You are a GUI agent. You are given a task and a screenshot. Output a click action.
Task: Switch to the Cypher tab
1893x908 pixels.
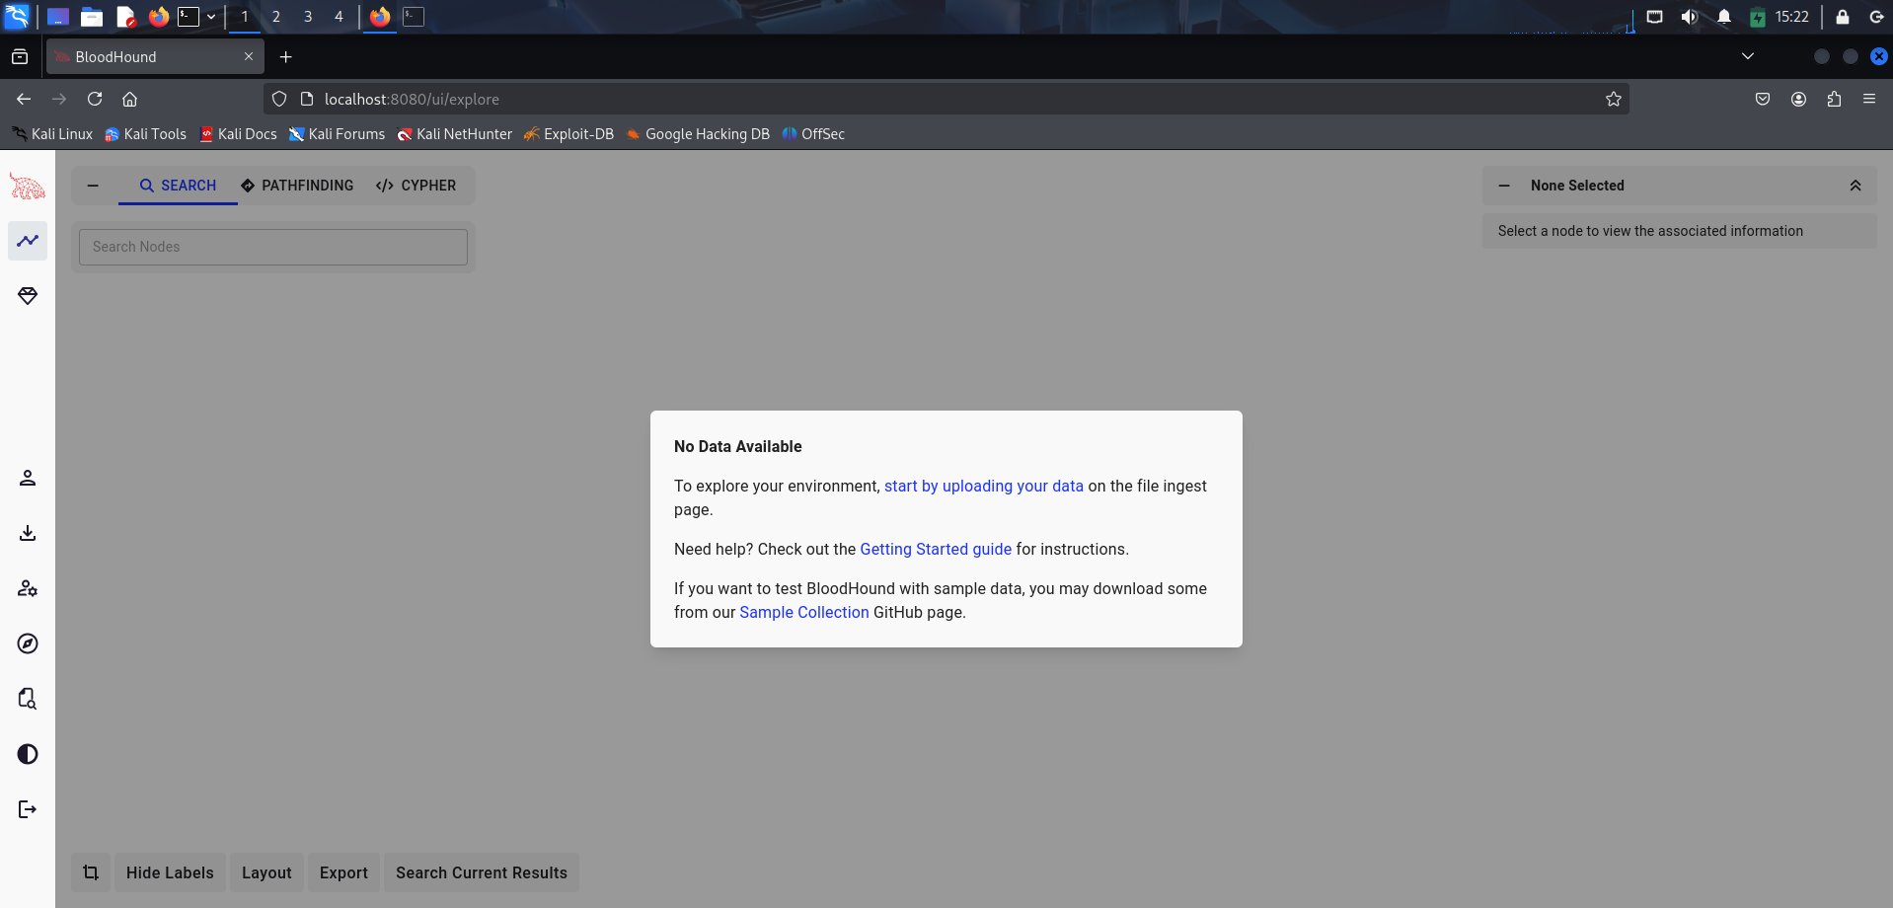pyautogui.click(x=416, y=186)
